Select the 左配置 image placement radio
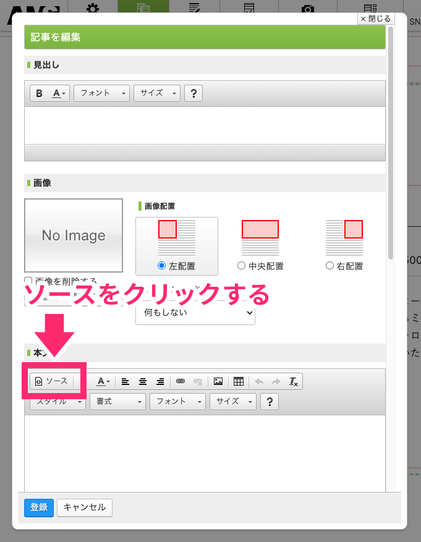The height and width of the screenshot is (542, 421). (x=162, y=266)
